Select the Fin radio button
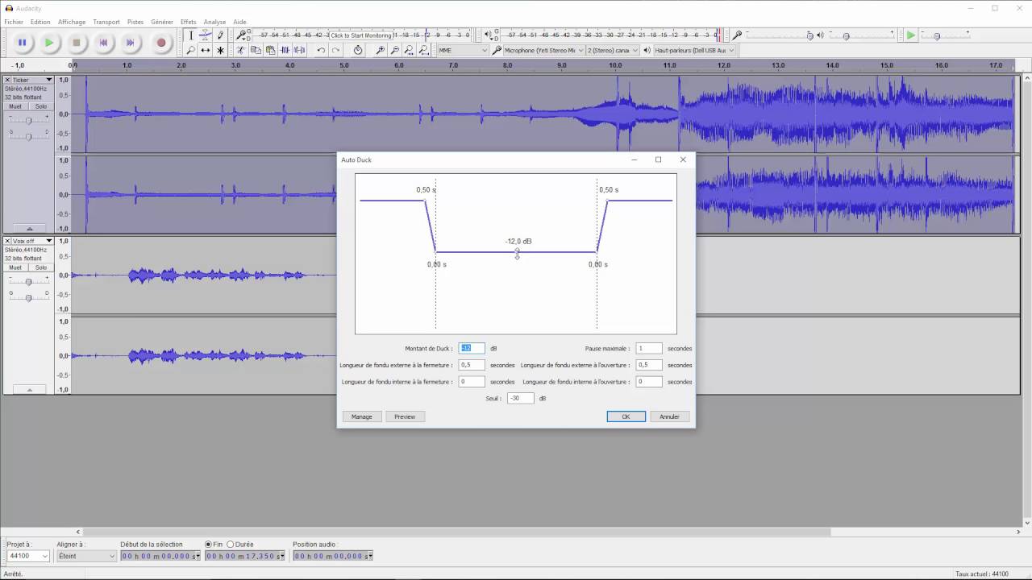Image resolution: width=1032 pixels, height=580 pixels. [209, 545]
